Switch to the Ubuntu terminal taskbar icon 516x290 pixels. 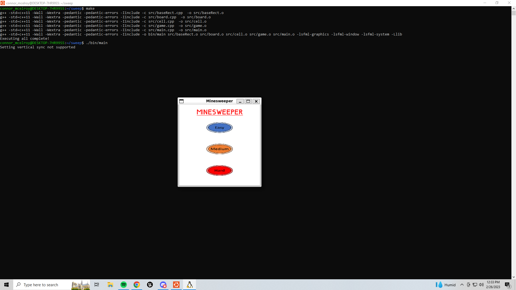176,285
